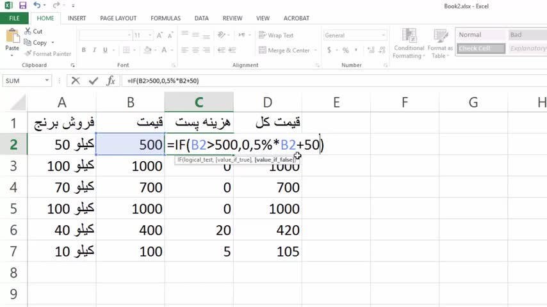Open the PAGE LAYOUT tab

click(x=118, y=19)
